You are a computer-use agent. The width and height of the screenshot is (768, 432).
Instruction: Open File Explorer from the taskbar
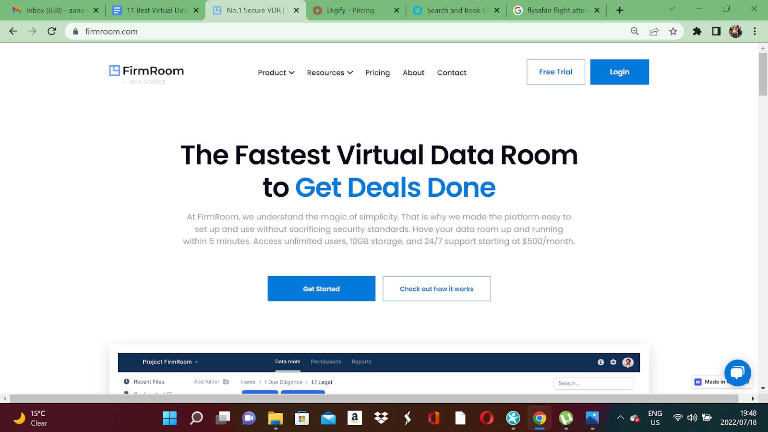pos(276,418)
